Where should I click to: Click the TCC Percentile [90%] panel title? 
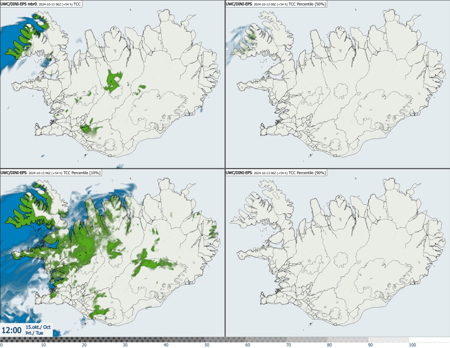pyautogui.click(x=276, y=173)
